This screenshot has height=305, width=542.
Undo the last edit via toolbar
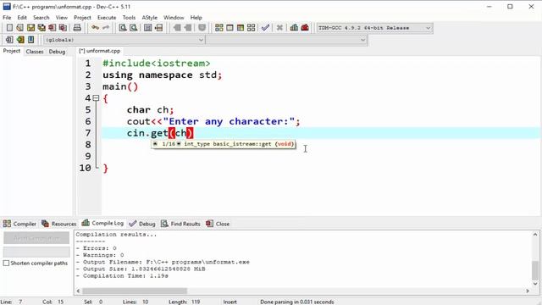[95, 28]
